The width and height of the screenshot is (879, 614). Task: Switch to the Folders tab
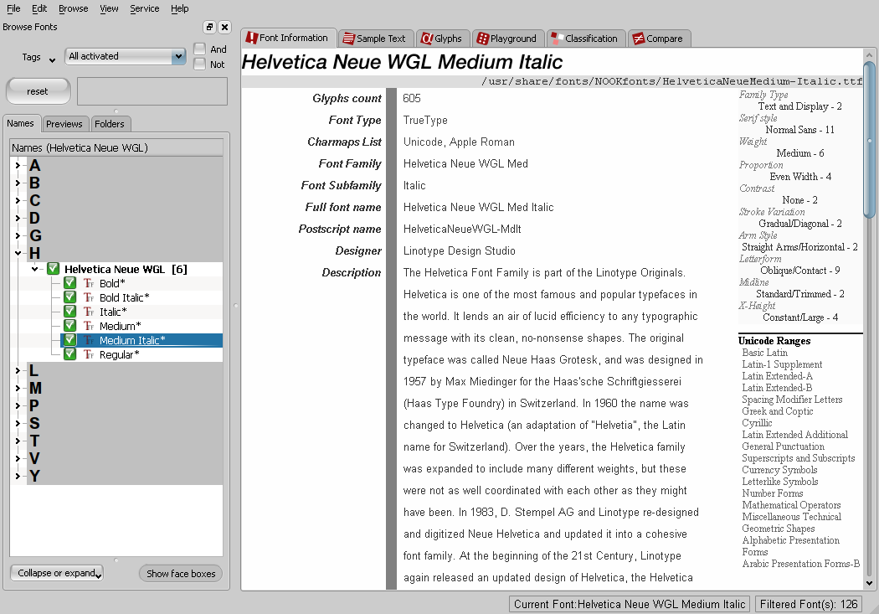[x=110, y=124]
